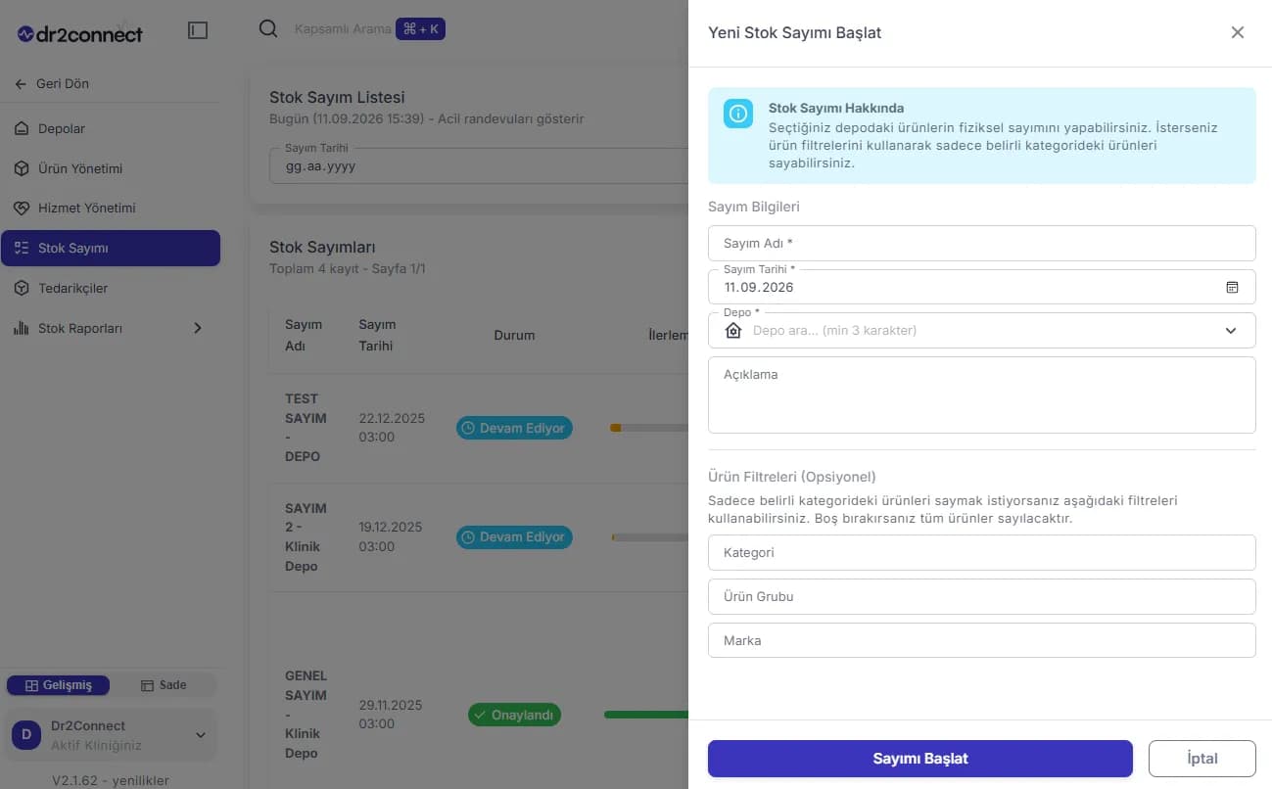Click the Sayım Tarihi filter in list
Screen dimensions: 1272x789
pos(479,166)
